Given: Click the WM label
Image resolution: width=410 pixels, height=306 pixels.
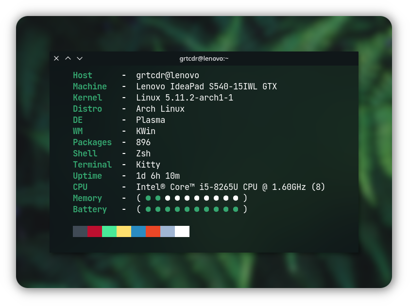Looking at the screenshot, I should click(x=78, y=131).
